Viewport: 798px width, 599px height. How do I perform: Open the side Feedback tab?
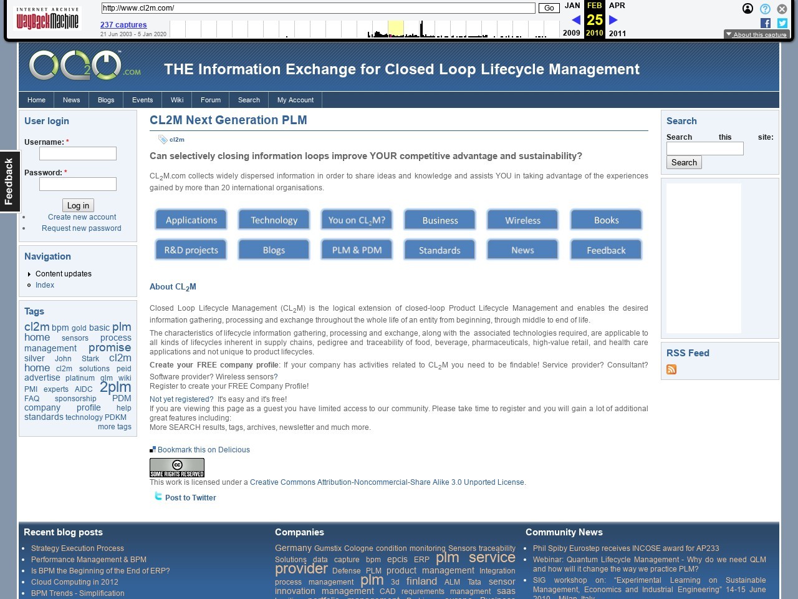(x=9, y=182)
